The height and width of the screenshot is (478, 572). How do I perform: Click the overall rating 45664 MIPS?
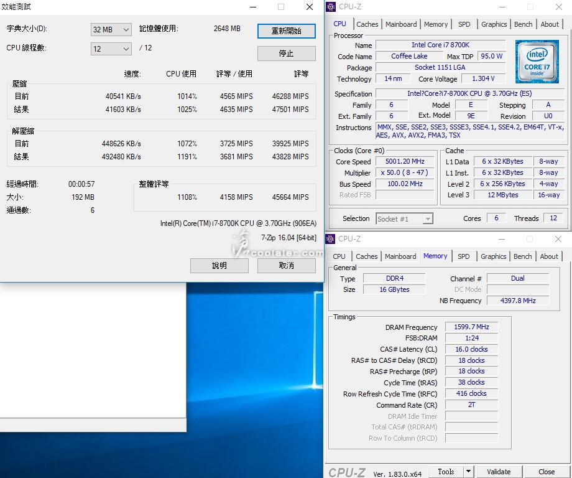click(x=290, y=197)
